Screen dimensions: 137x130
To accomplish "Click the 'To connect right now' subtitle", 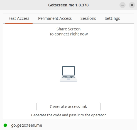I will tap(68, 34).
